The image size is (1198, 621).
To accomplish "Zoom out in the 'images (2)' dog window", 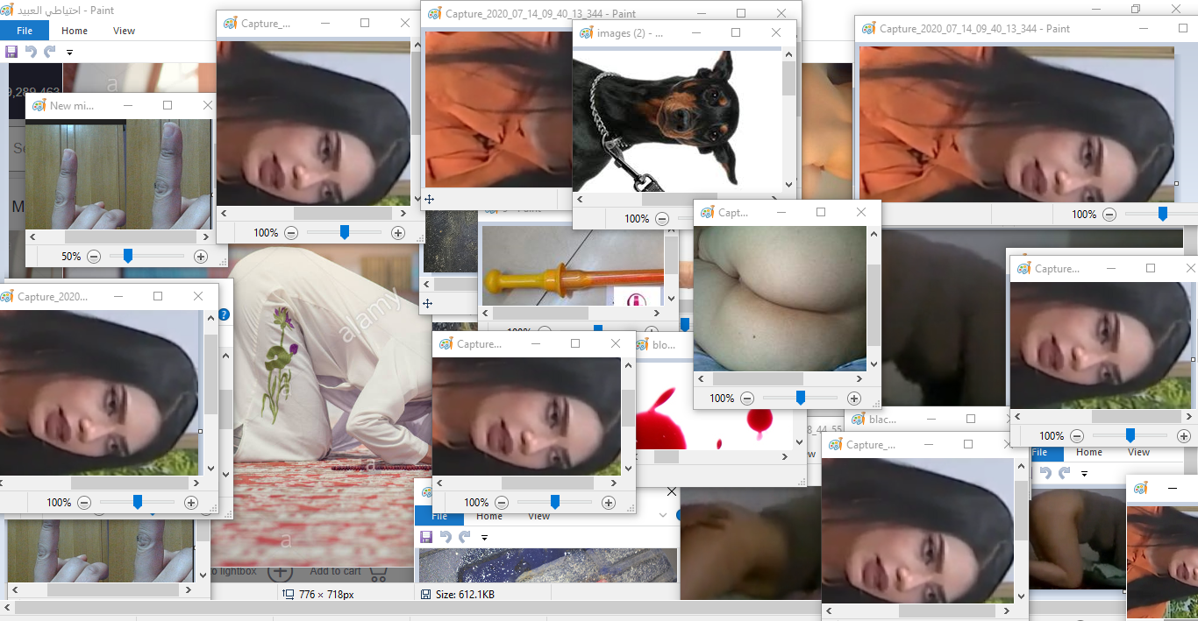I will 662,219.
